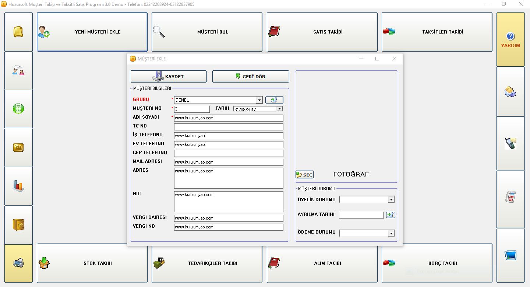The height and width of the screenshot is (287, 530).
Task: Click the VERGİ NO input field
Action: pyautogui.click(x=229, y=227)
